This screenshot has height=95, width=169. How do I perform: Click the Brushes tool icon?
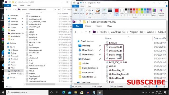[x=98, y=11]
